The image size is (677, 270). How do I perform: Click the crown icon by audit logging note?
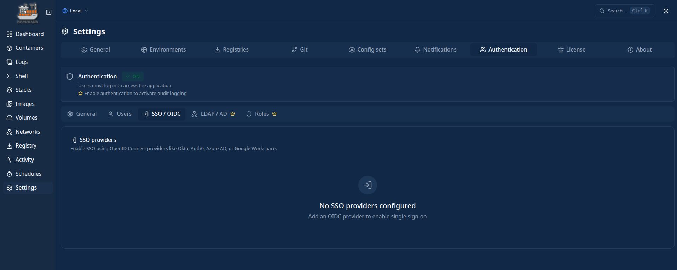(80, 94)
